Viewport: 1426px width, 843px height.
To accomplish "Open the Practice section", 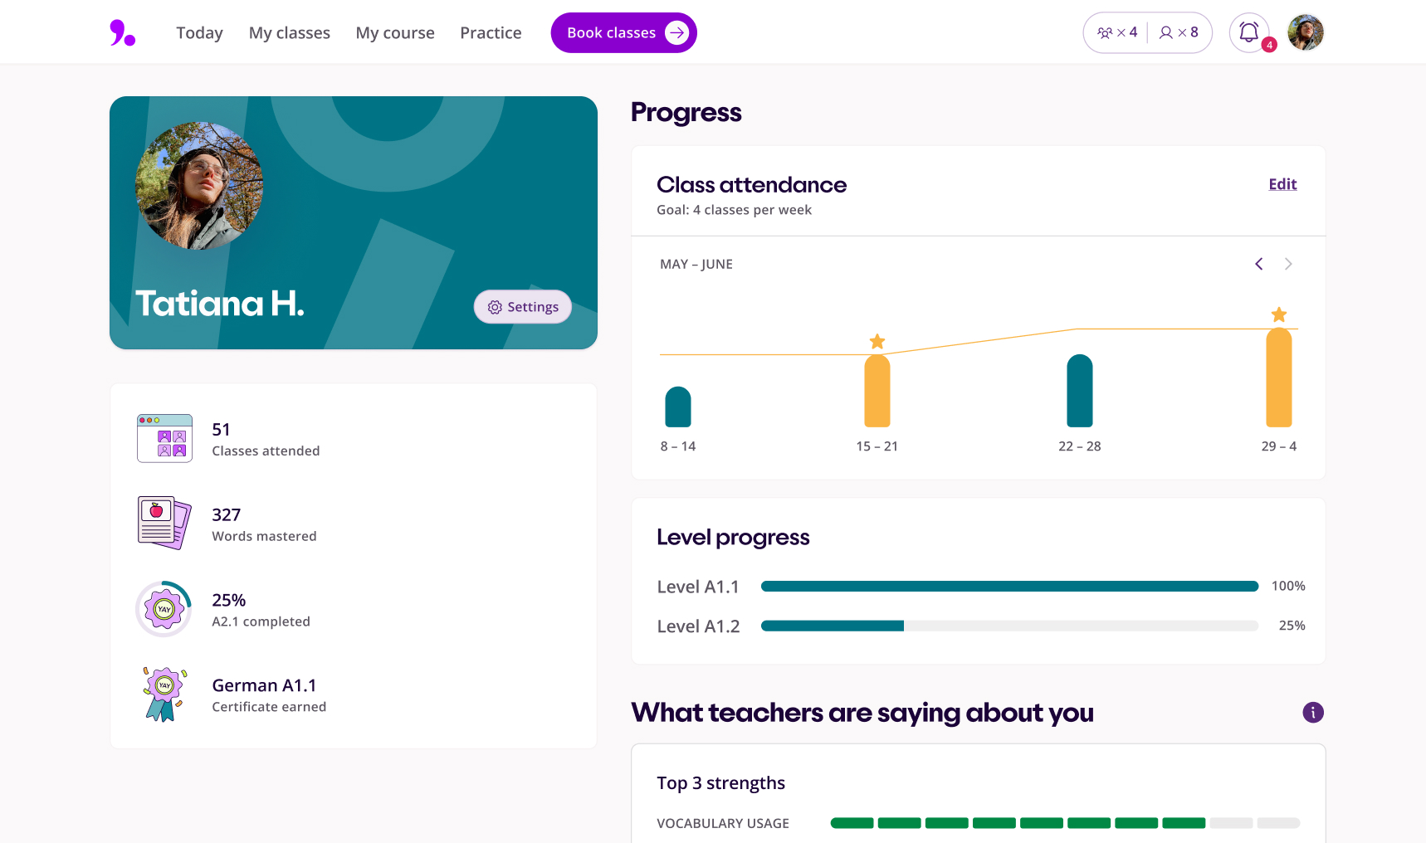I will coord(491,33).
